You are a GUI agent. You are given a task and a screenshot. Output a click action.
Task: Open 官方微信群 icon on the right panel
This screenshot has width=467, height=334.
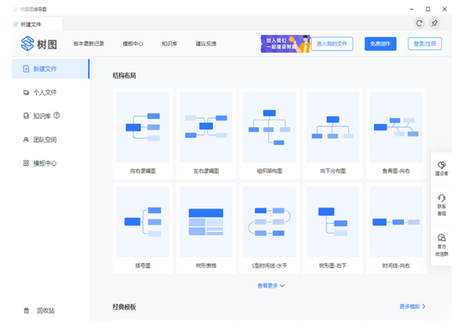tap(441, 238)
